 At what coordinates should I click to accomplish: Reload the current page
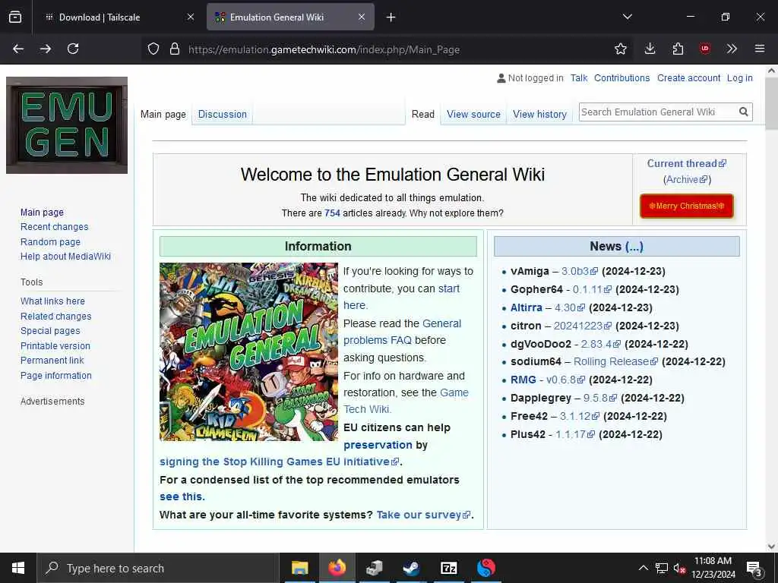point(73,49)
